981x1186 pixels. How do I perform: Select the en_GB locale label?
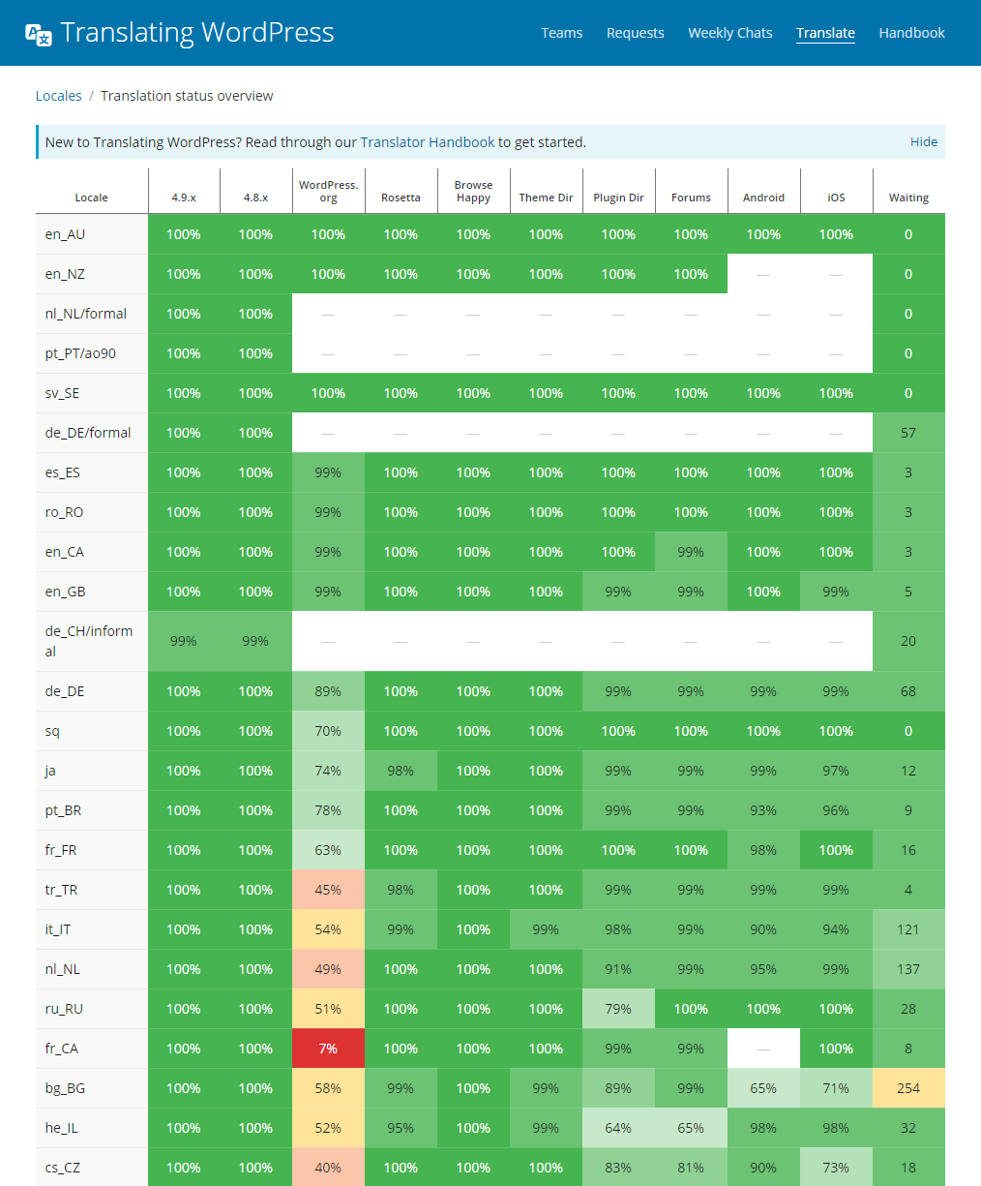click(x=65, y=592)
